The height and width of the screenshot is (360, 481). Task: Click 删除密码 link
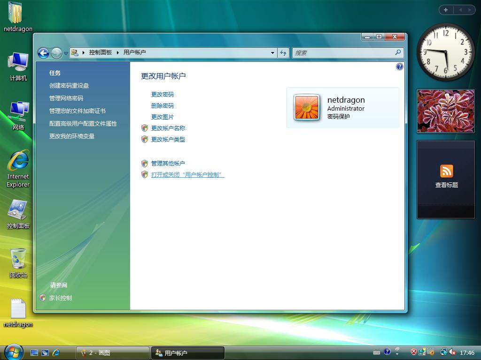point(162,105)
